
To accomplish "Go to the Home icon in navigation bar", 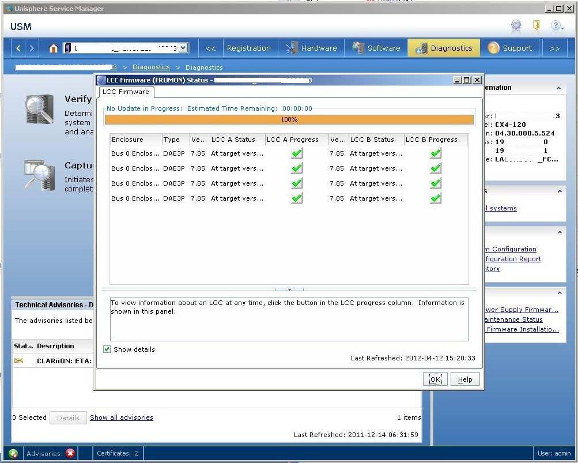I will coord(54,48).
